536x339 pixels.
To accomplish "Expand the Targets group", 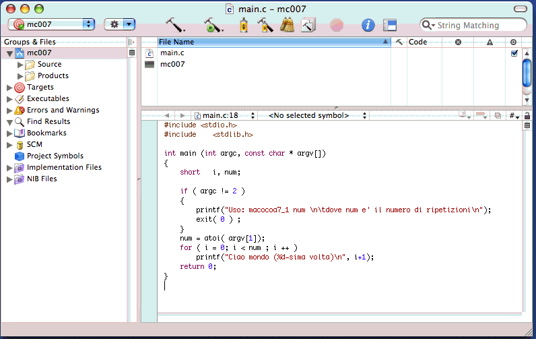I will coord(9,88).
